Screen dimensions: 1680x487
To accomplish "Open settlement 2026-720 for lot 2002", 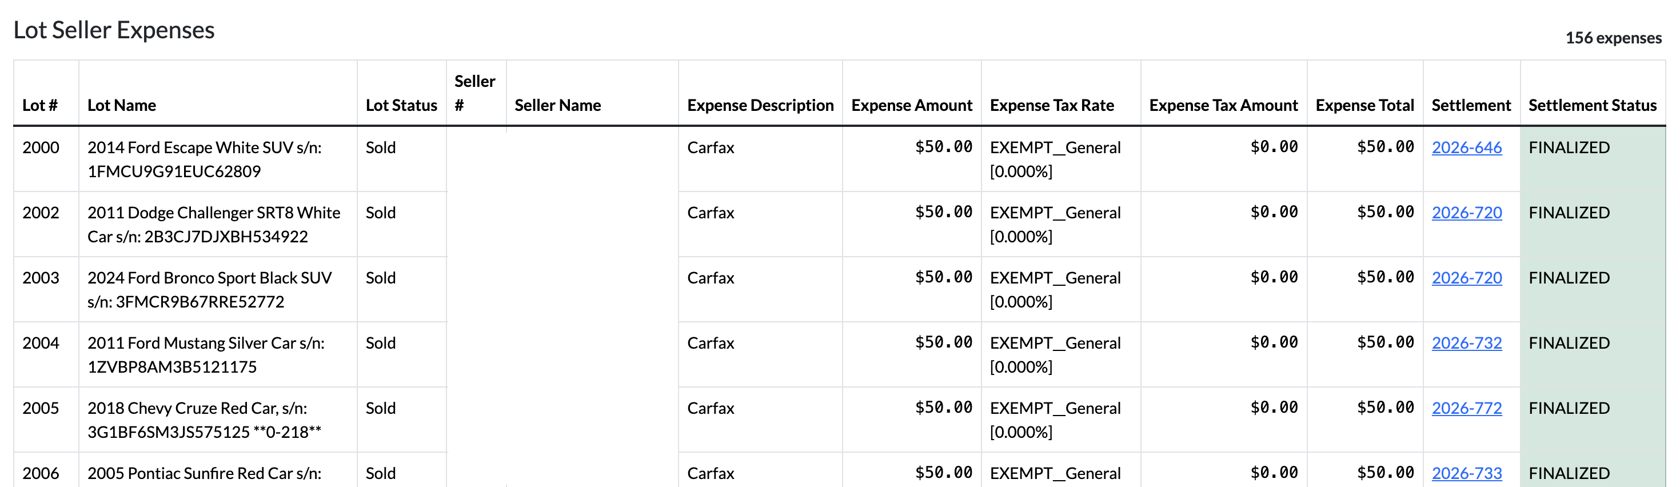I will pyautogui.click(x=1466, y=213).
